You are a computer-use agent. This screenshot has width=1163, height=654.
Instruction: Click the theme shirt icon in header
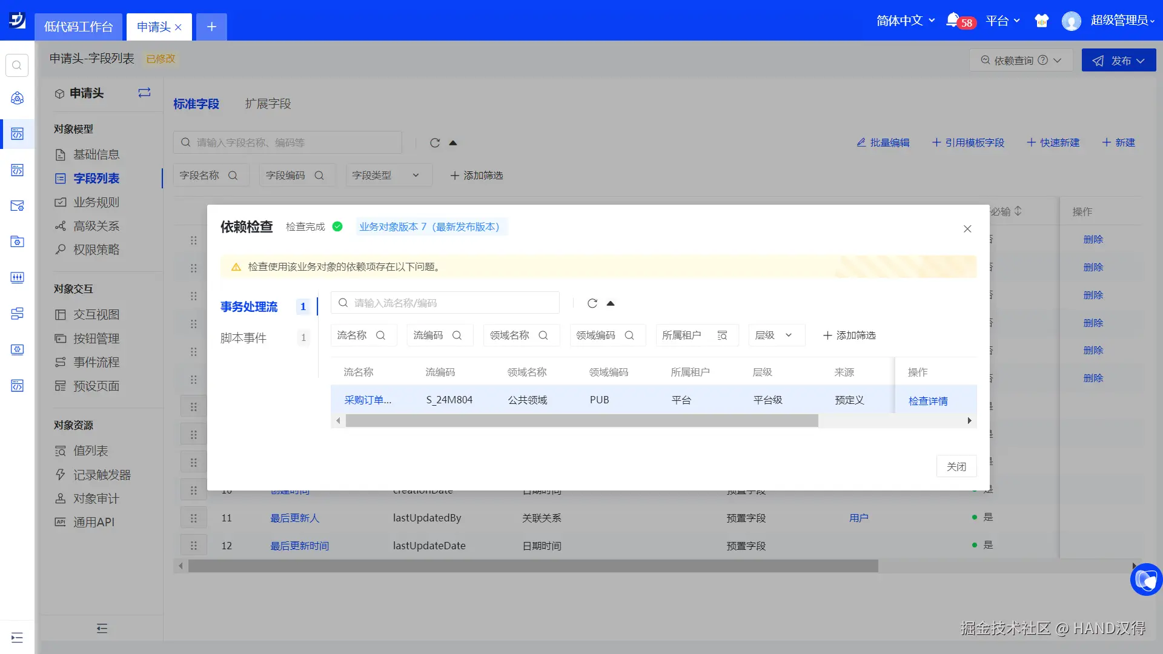click(1041, 21)
